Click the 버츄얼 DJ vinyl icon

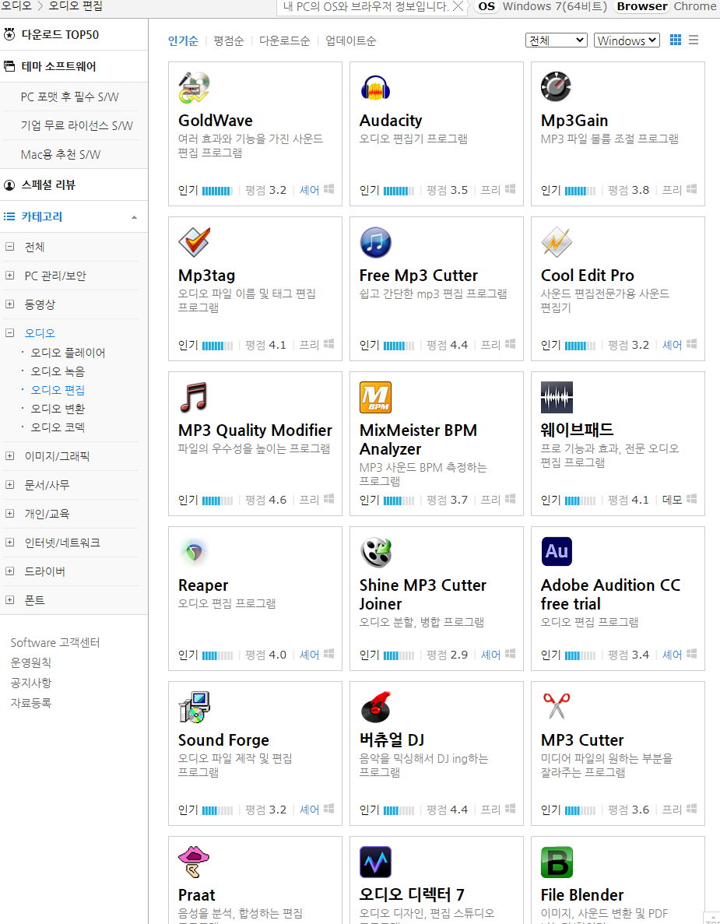pyautogui.click(x=375, y=707)
